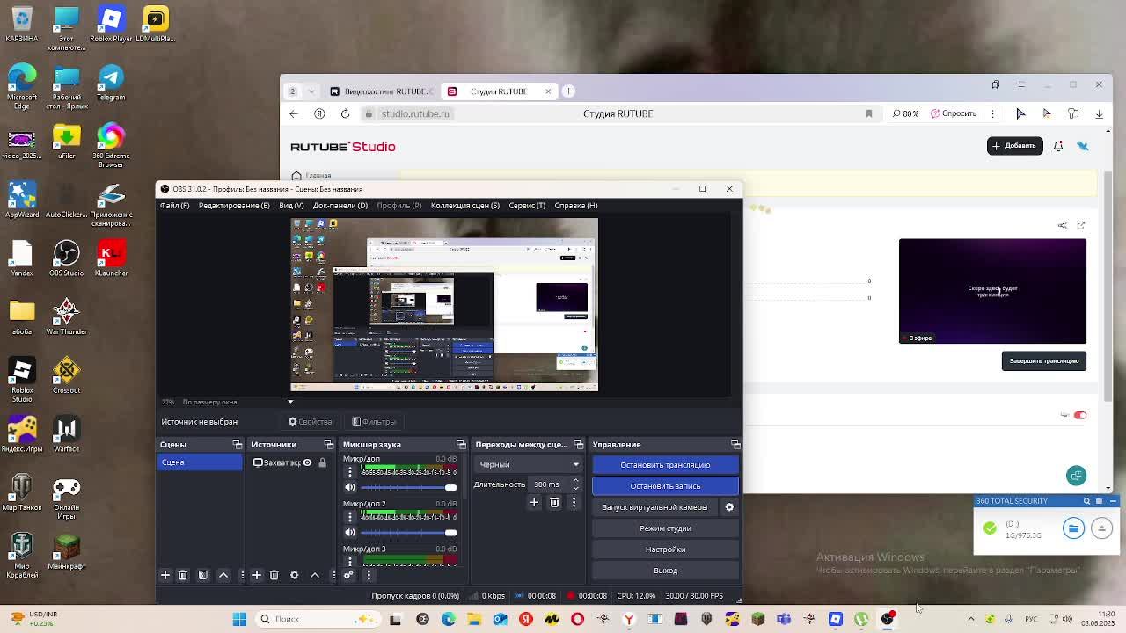Add a new scene transition with the plus icon

pos(534,502)
